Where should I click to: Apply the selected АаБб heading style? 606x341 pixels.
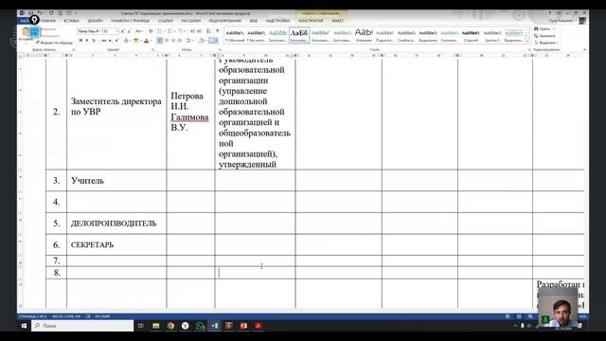[x=299, y=36]
